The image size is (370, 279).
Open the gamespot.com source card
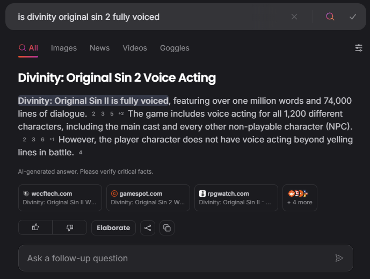[148, 198]
